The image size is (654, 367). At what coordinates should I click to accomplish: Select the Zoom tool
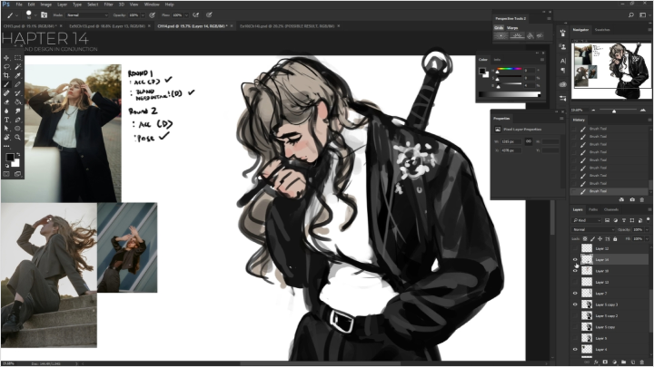17,138
